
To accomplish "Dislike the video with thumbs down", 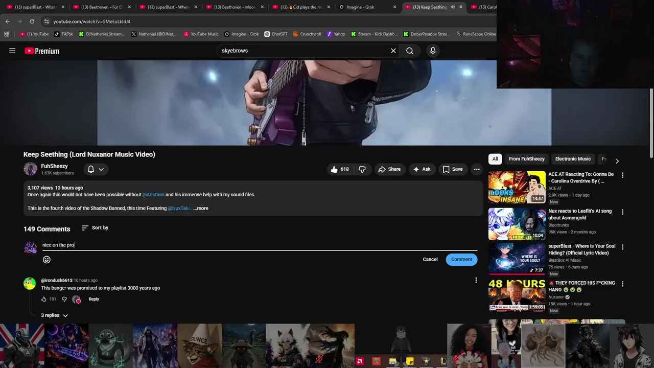I will [362, 169].
